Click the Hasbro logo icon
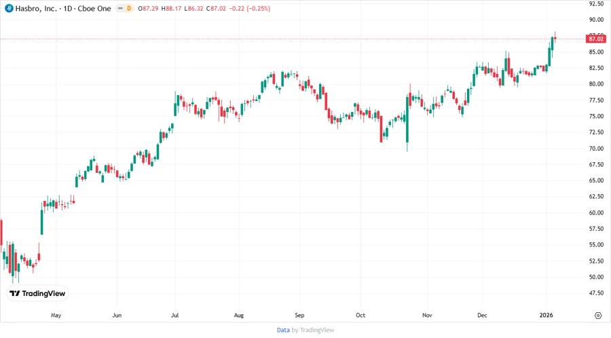 (9, 8)
